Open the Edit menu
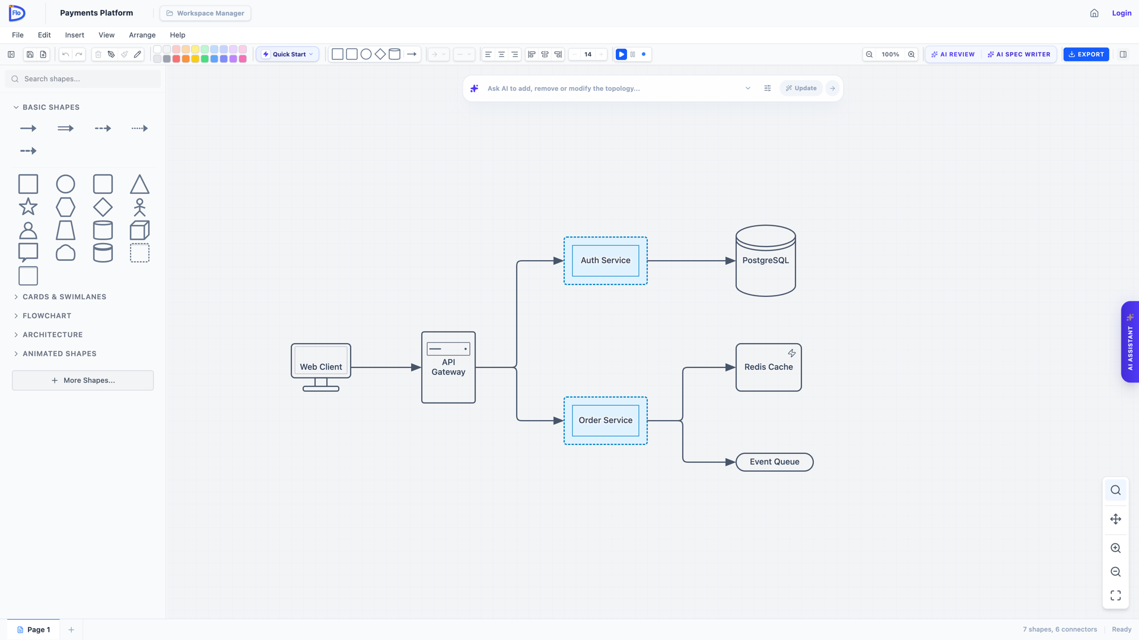The height and width of the screenshot is (640, 1139). (44, 35)
